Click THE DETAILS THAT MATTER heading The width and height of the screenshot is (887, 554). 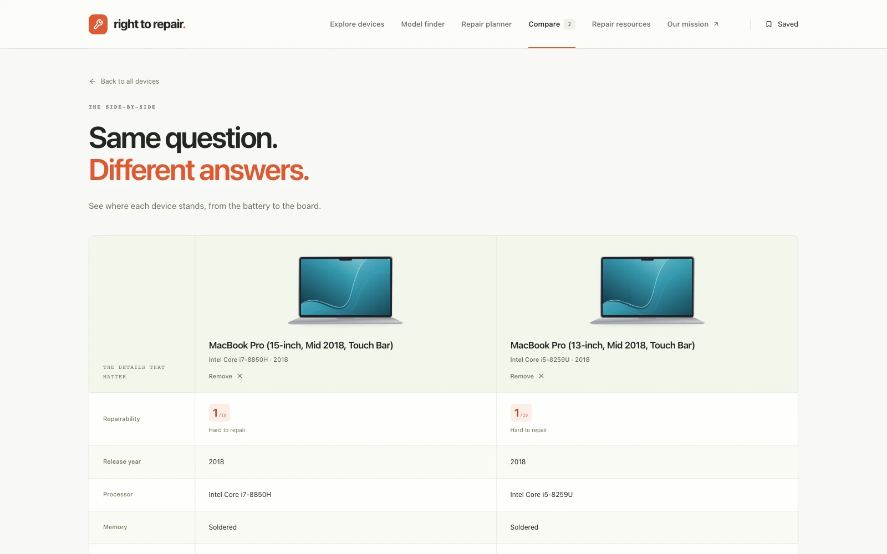pyautogui.click(x=134, y=372)
